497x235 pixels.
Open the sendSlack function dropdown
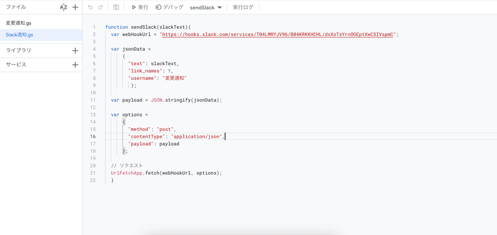[206, 7]
